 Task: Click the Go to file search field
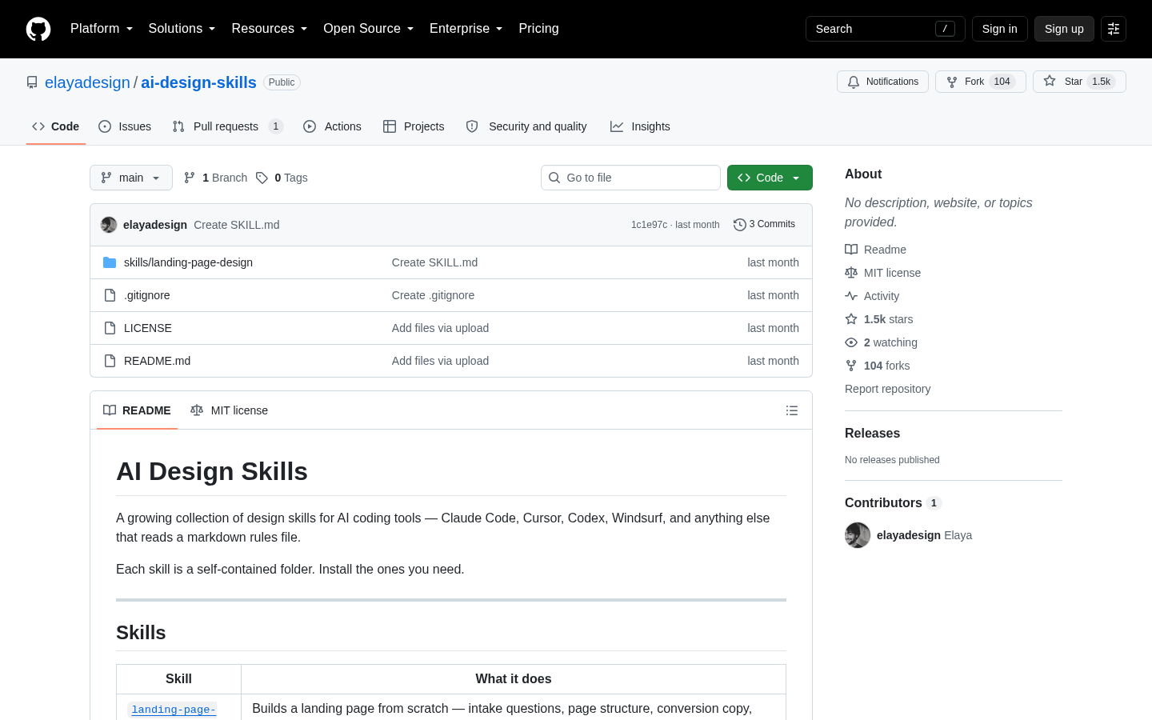(630, 178)
